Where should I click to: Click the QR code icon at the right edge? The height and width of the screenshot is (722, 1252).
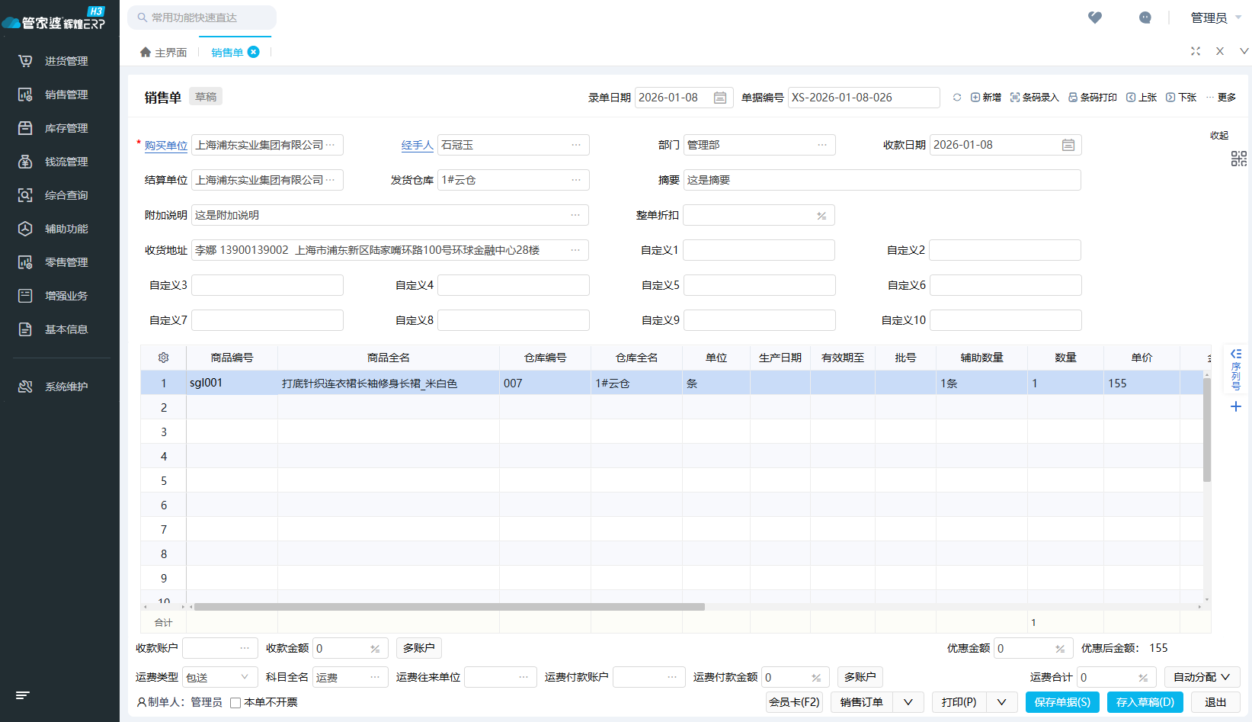click(1239, 159)
